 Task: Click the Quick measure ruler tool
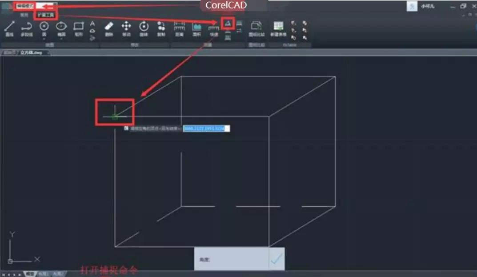coord(214,30)
